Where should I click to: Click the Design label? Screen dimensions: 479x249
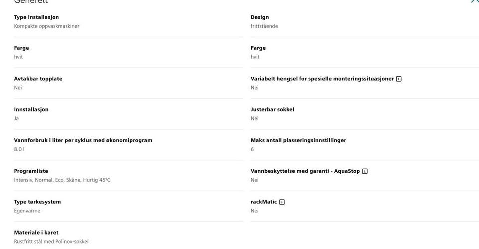[x=260, y=17]
